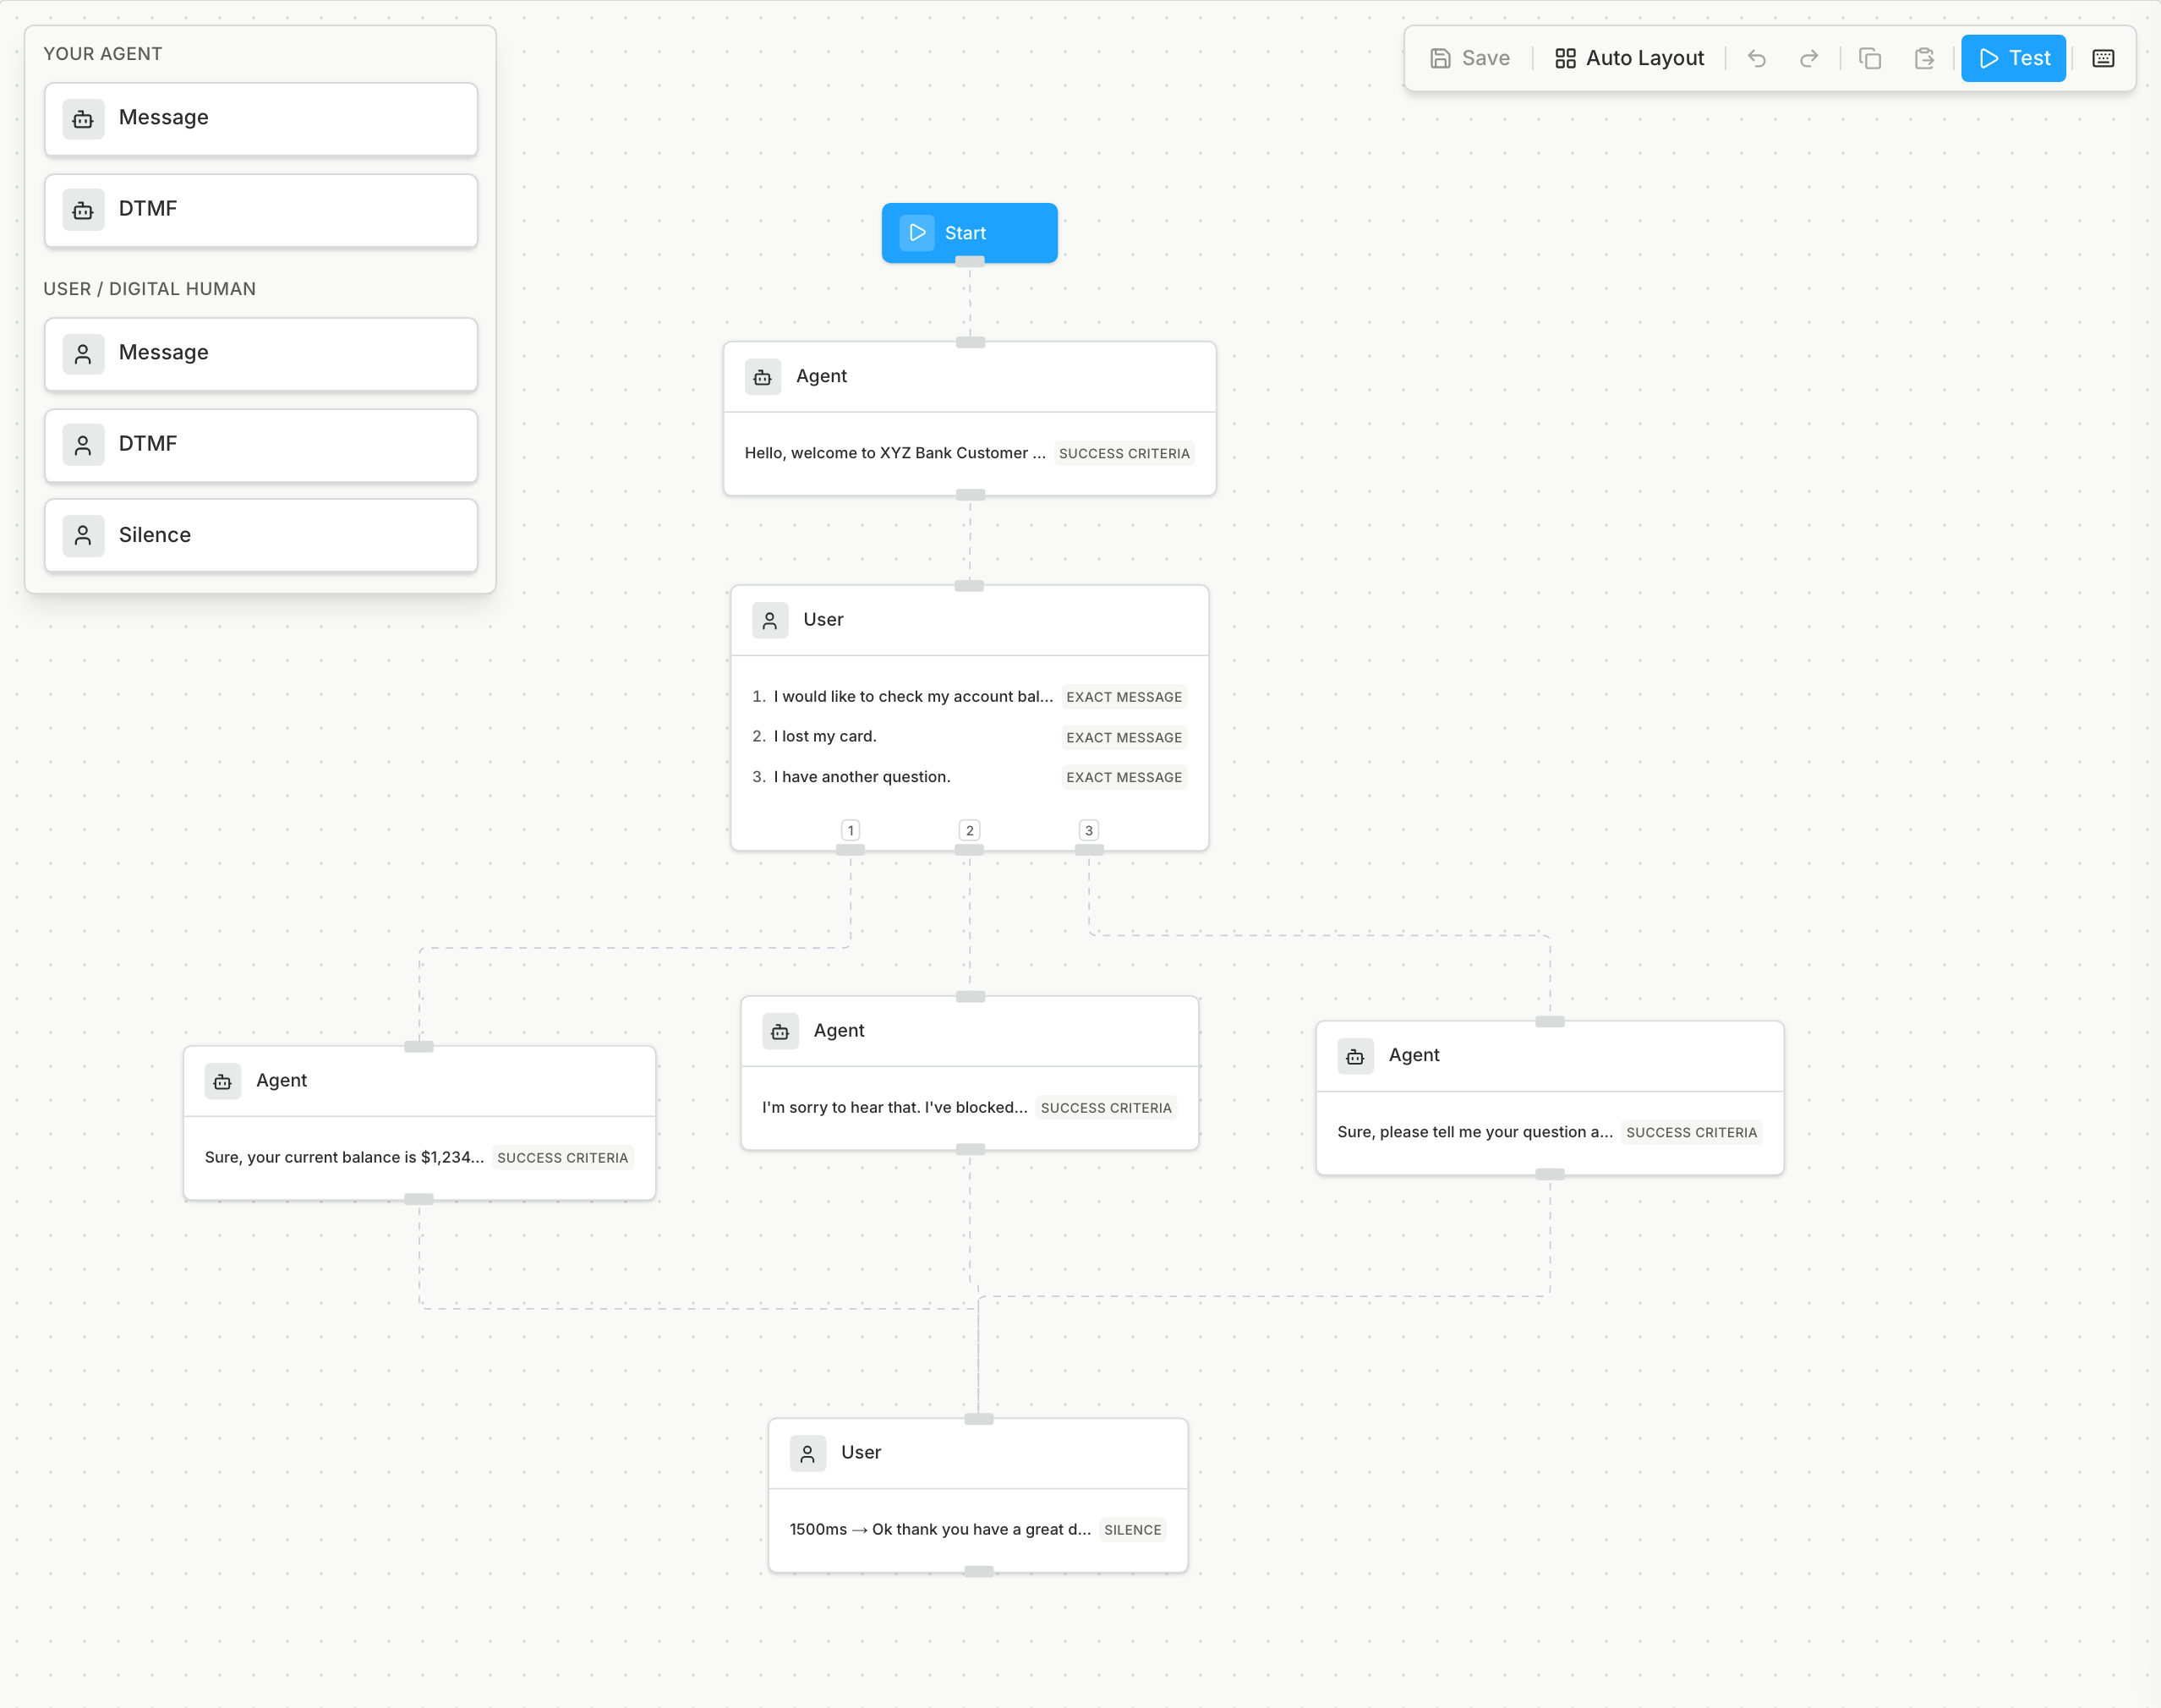Click the robot icon on the blocked-card Agent node

pos(780,1031)
